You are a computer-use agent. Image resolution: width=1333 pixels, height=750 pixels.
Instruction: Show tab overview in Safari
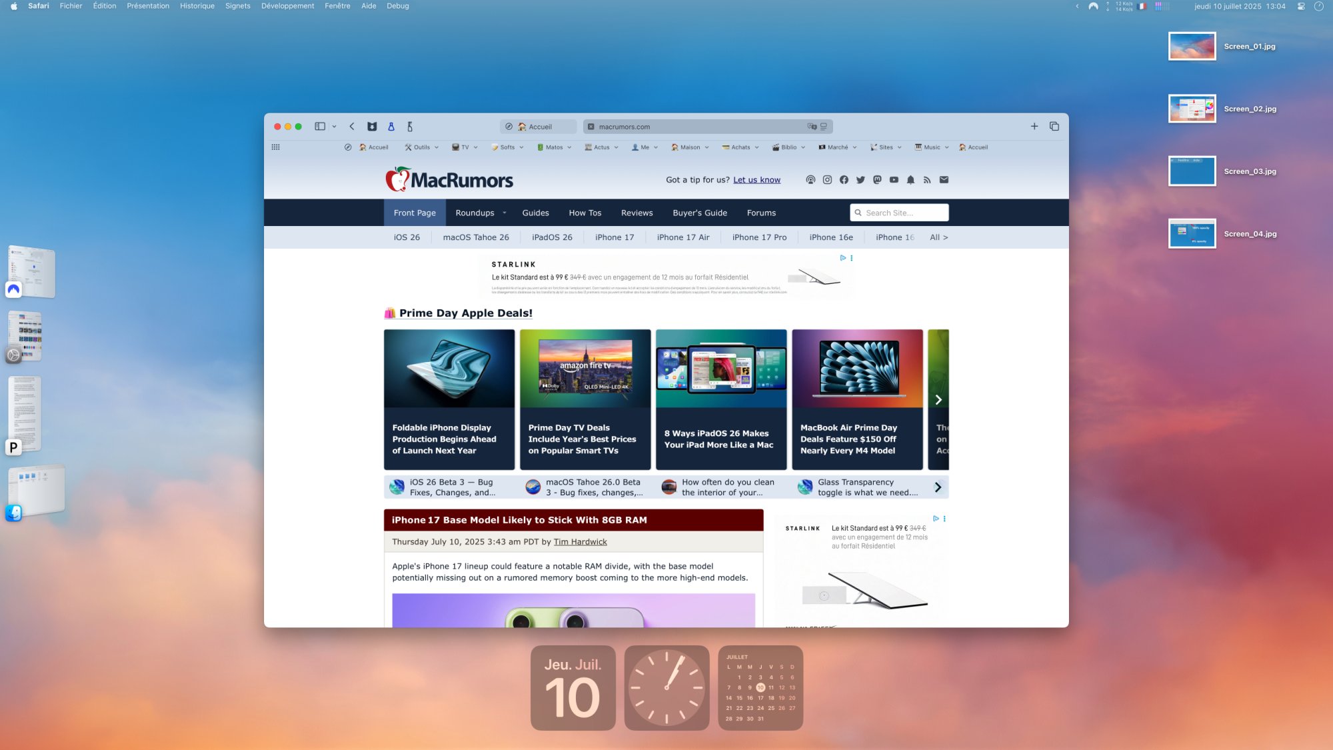(1054, 127)
